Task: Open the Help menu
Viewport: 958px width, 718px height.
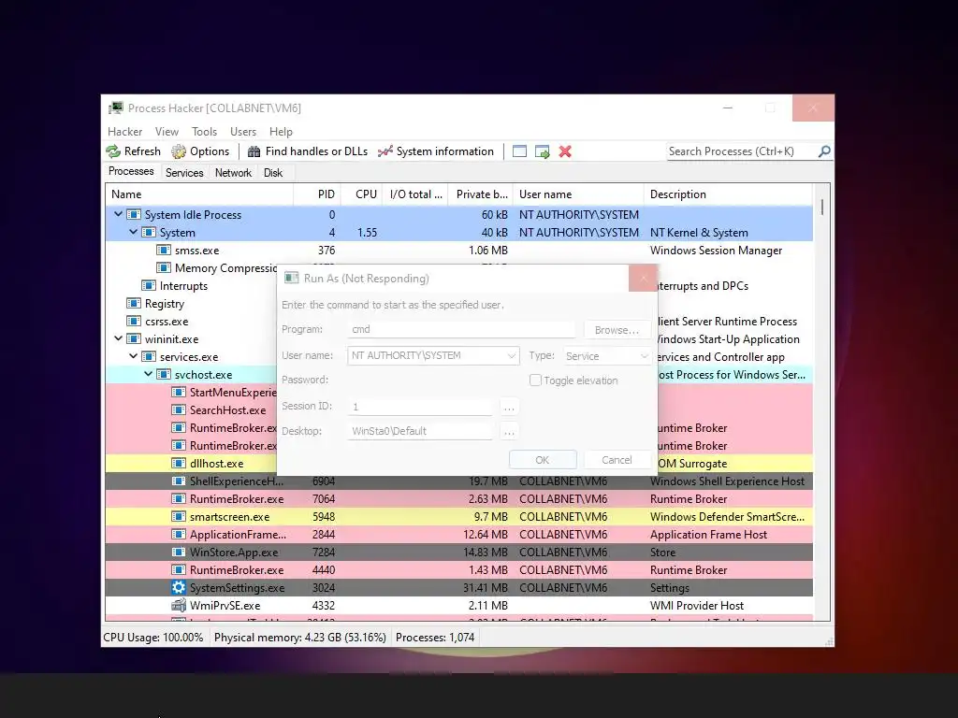Action: click(281, 132)
